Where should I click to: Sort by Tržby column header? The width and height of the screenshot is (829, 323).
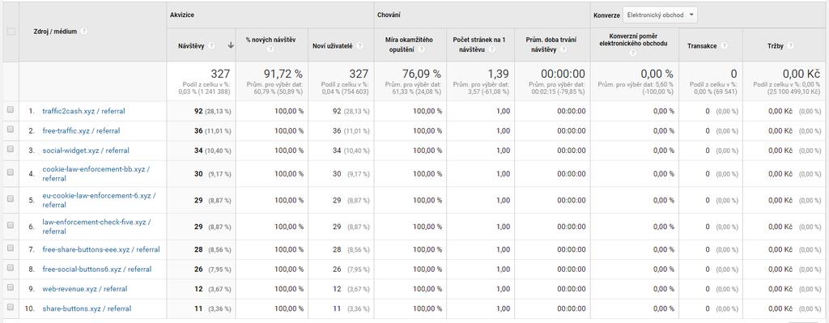776,46
